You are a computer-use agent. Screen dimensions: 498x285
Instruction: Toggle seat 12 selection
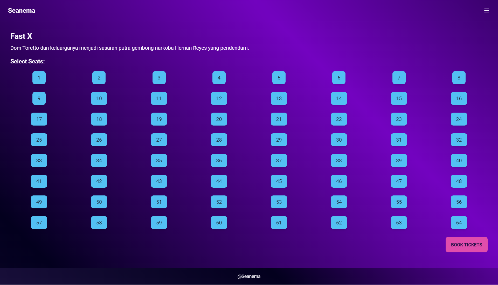point(219,98)
